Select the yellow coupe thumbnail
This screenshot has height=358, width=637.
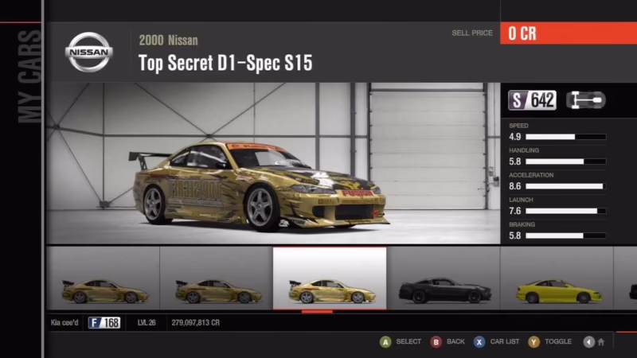pyautogui.click(x=557, y=278)
